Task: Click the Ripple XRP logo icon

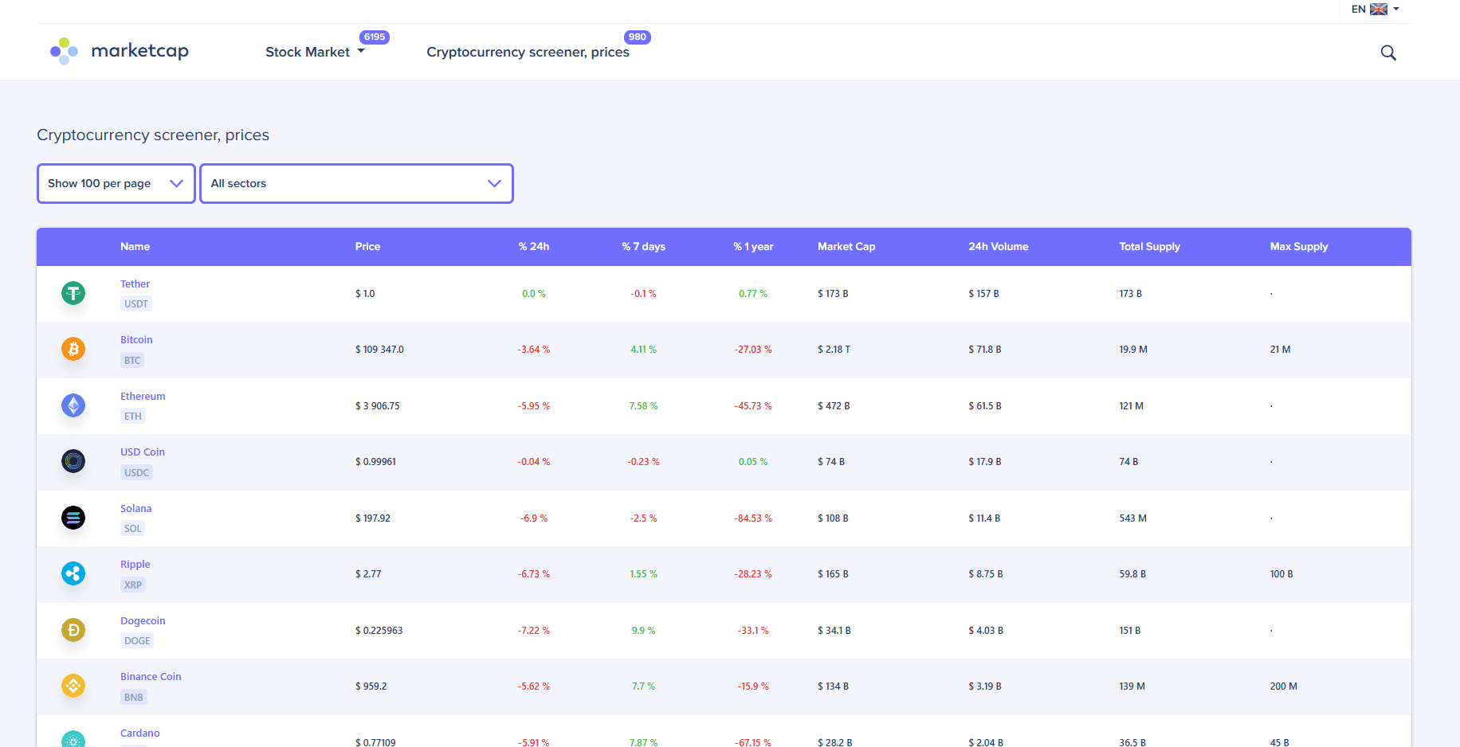Action: tap(73, 573)
